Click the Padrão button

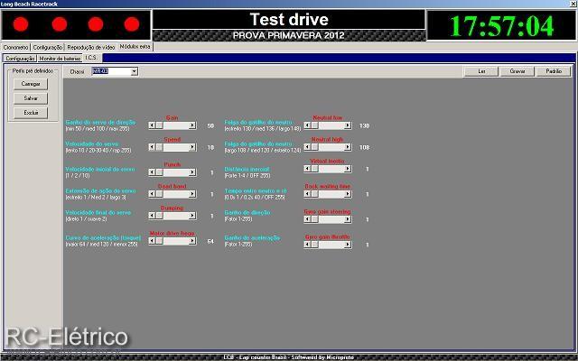[554, 71]
